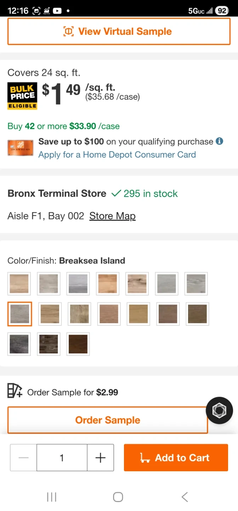The height and width of the screenshot is (511, 238).
Task: Open the Store Map link
Action: pos(112,216)
